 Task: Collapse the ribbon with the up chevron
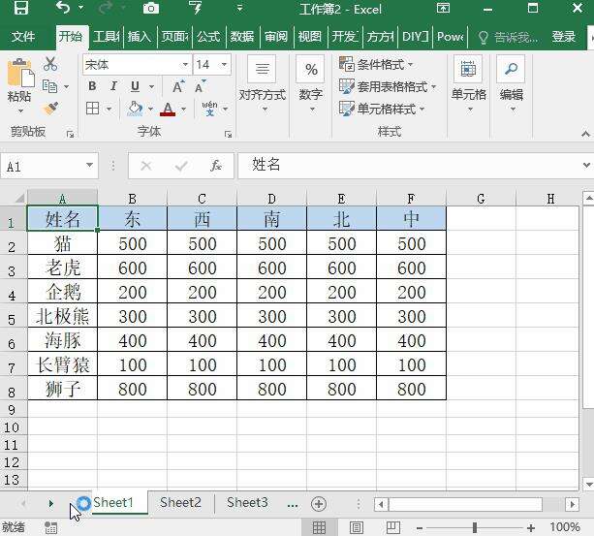(x=585, y=134)
